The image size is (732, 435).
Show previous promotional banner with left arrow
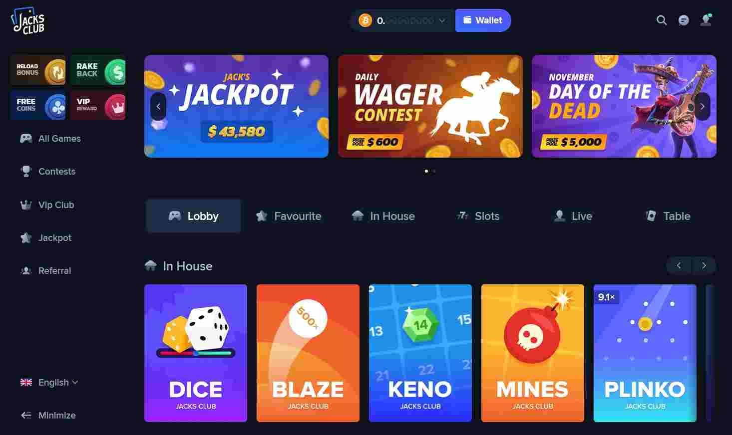click(x=158, y=106)
